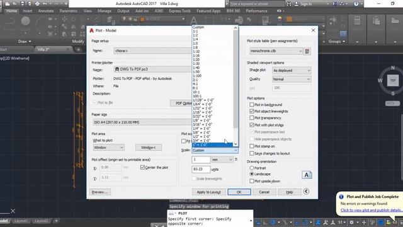Cancel the Plot dialog
This screenshot has height=227, width=403.
(264, 192)
